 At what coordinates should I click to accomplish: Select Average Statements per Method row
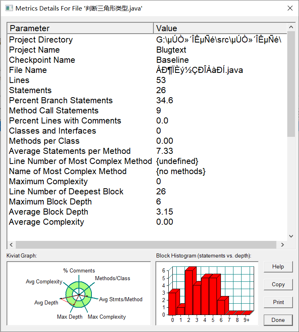pos(147,151)
